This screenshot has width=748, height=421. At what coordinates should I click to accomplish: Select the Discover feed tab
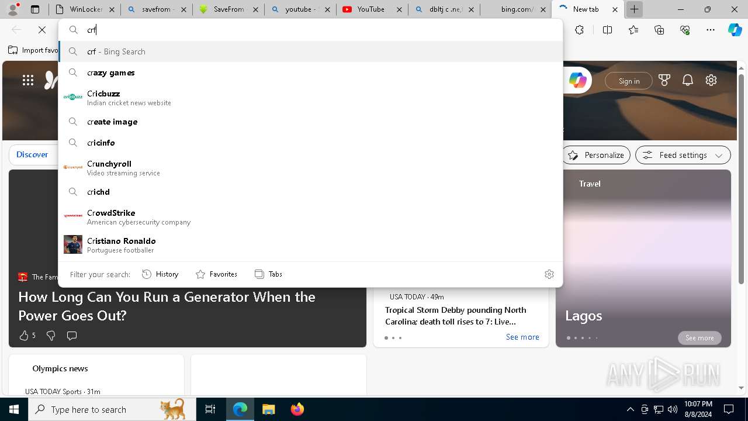coord(32,155)
